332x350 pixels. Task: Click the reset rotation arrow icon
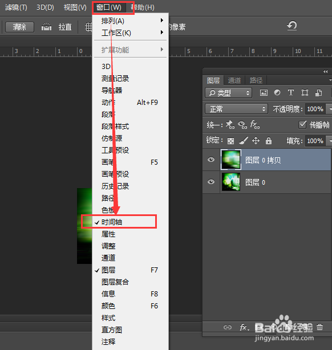point(292,26)
